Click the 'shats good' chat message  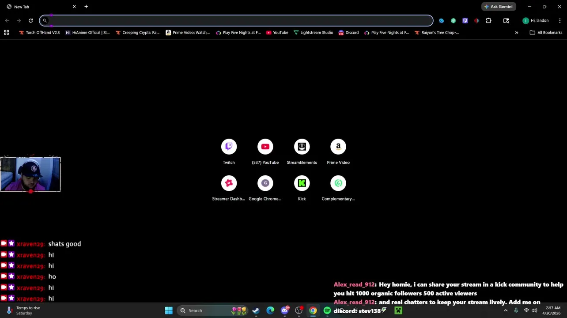point(64,244)
